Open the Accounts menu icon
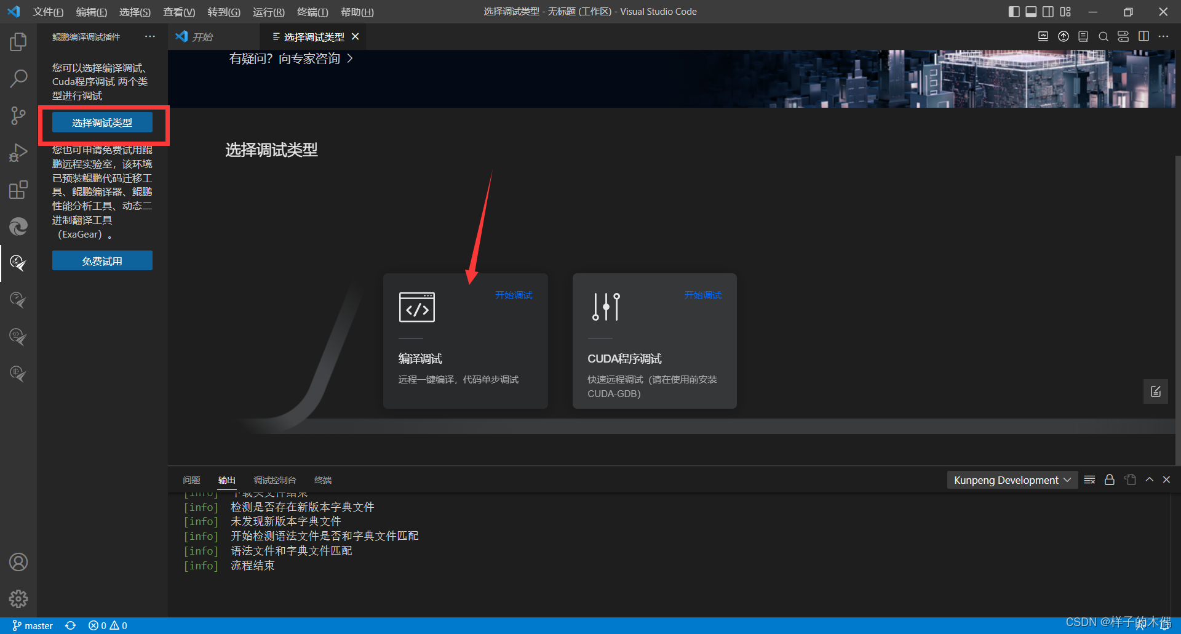This screenshot has width=1181, height=634. (18, 562)
